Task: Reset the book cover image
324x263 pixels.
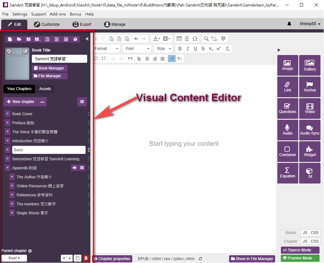Action: point(9,51)
